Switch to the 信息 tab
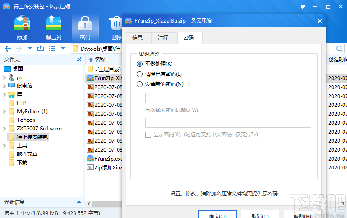Screen dimensions: 347x218 coord(139,38)
